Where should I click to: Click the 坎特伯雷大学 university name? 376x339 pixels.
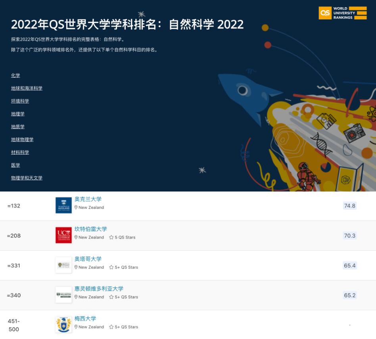(x=91, y=229)
